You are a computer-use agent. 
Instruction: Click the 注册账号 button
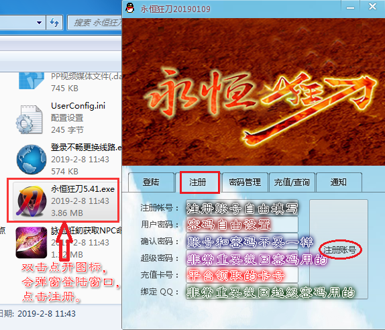pyautogui.click(x=339, y=250)
